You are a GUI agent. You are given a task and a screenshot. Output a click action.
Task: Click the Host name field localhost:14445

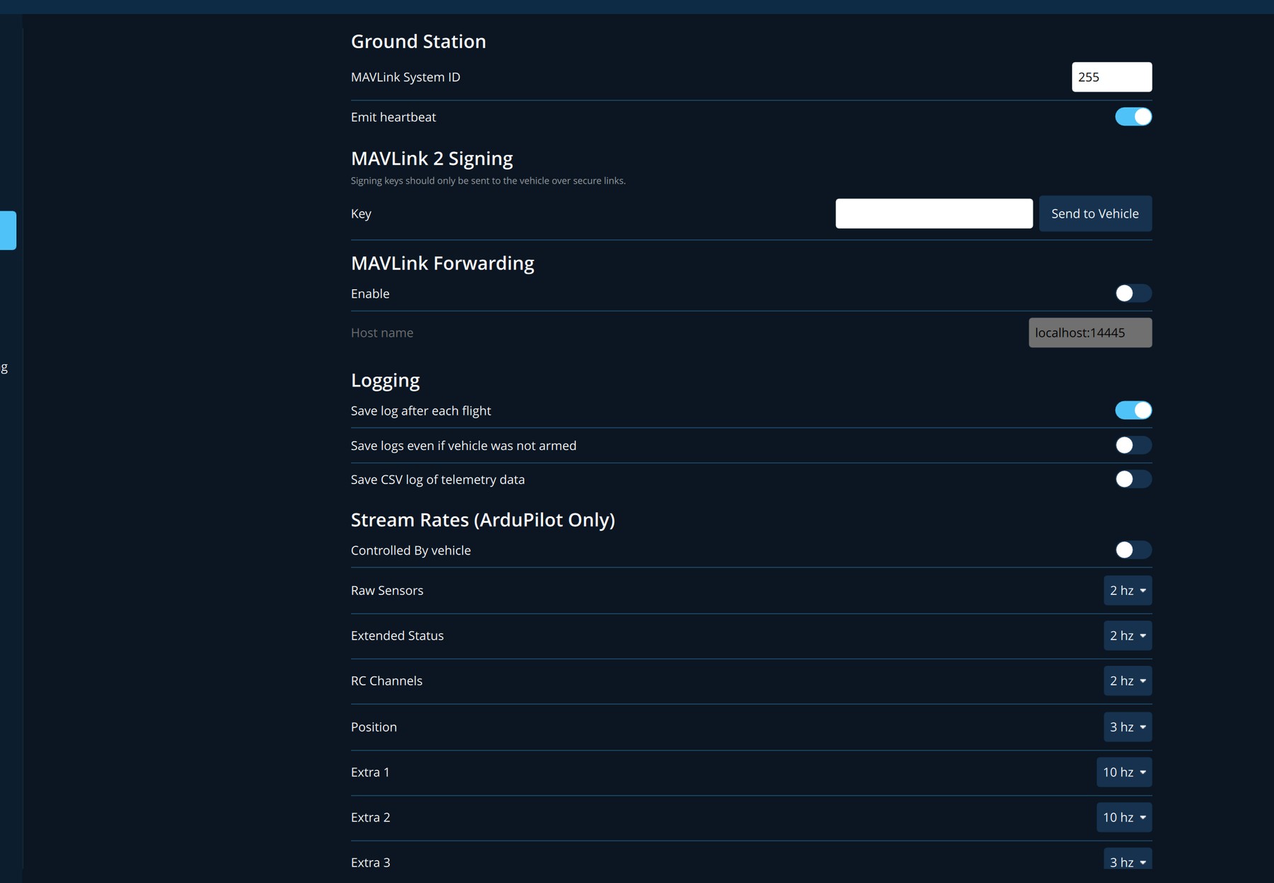[1090, 333]
